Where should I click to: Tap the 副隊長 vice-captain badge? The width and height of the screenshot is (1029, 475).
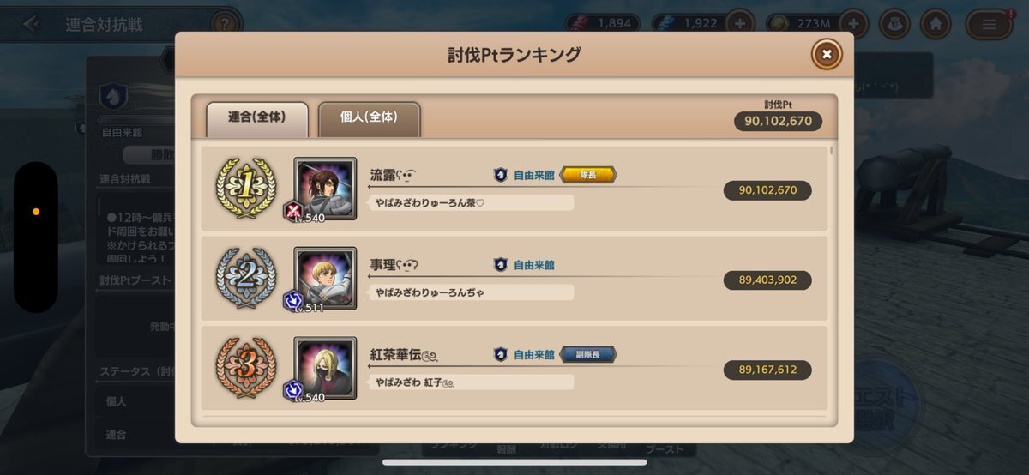[x=588, y=354]
